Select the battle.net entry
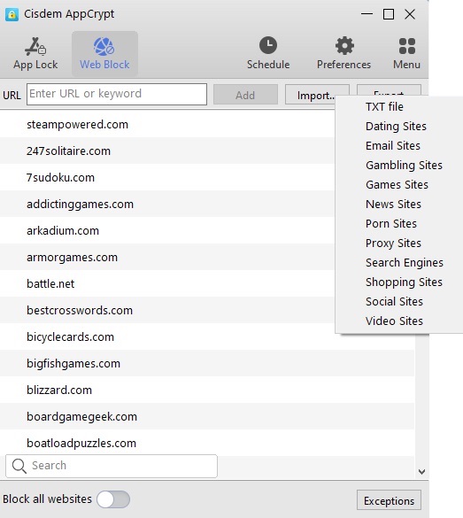Screen dimensions: 463x518 point(166,283)
